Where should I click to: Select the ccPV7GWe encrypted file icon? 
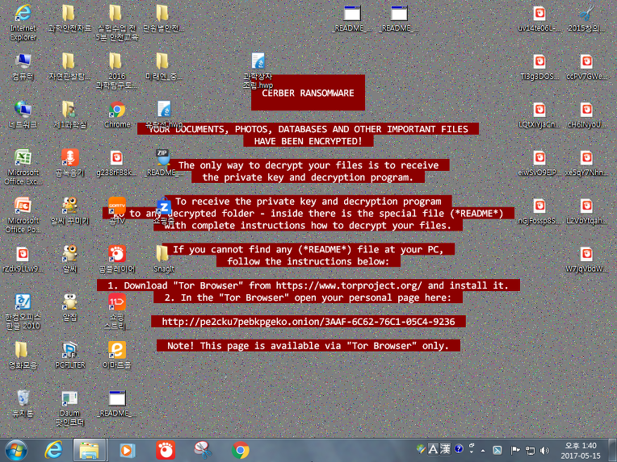(586, 67)
